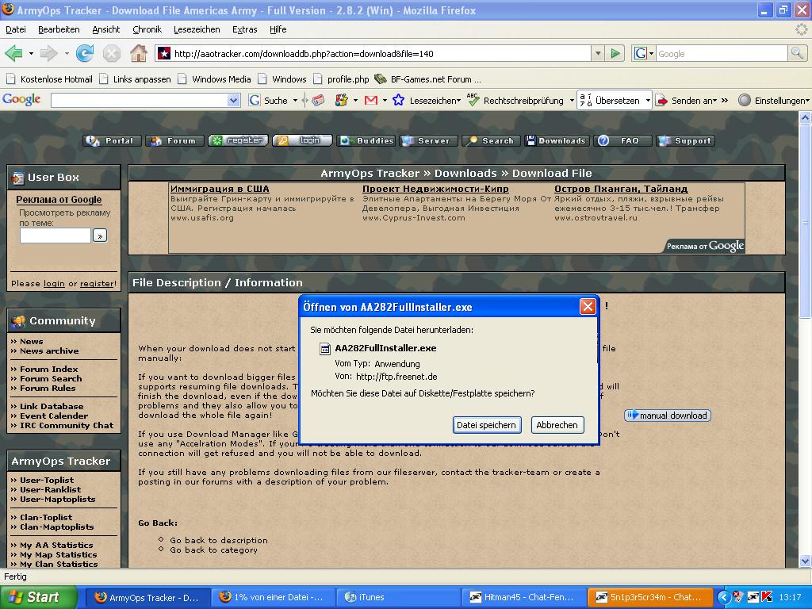Click the green register button

pos(238,140)
